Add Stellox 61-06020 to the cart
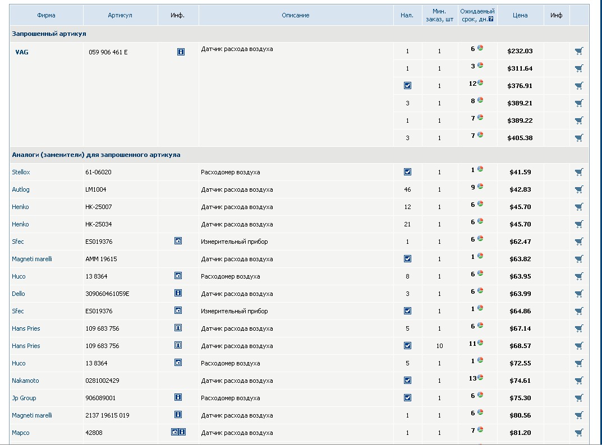Image resolution: width=602 pixels, height=445 pixels. [x=579, y=172]
